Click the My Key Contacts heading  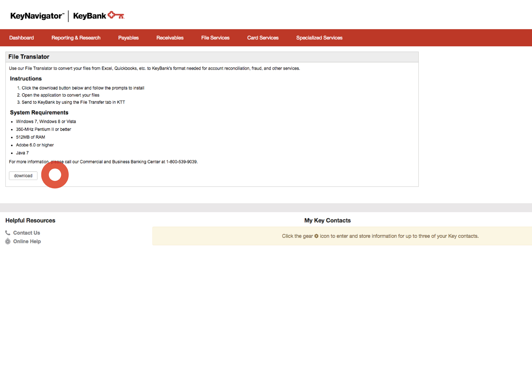click(327, 220)
